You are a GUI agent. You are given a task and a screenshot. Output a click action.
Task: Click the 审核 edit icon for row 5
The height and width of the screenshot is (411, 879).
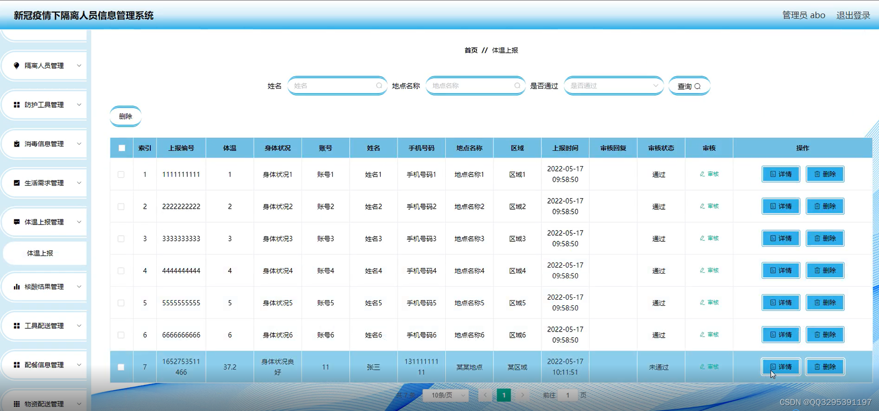(702, 302)
